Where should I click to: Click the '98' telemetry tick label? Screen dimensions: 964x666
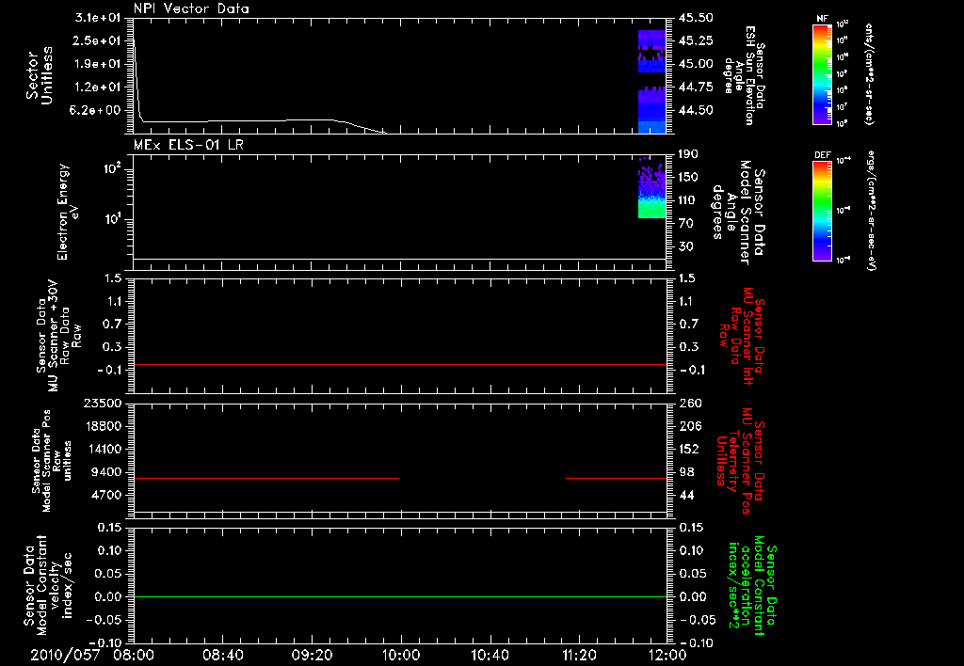686,472
